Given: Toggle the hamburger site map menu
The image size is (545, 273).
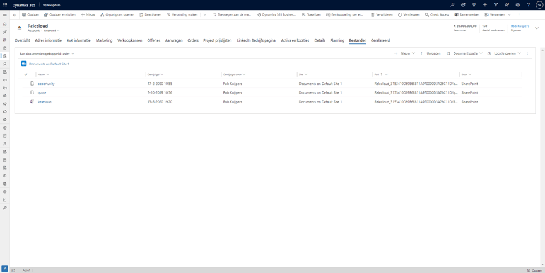Looking at the screenshot, I should pos(5,15).
